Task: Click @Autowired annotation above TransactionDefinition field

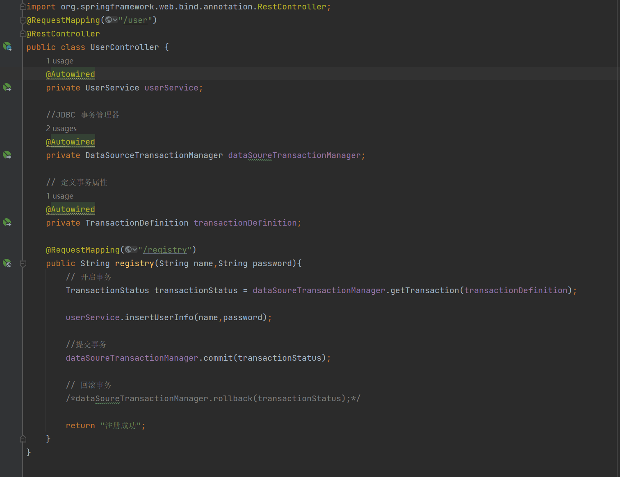Action: (x=71, y=209)
